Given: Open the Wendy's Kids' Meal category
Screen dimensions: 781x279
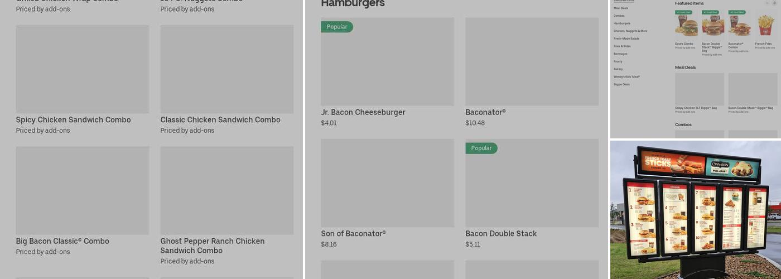Looking at the screenshot, I should [626, 77].
